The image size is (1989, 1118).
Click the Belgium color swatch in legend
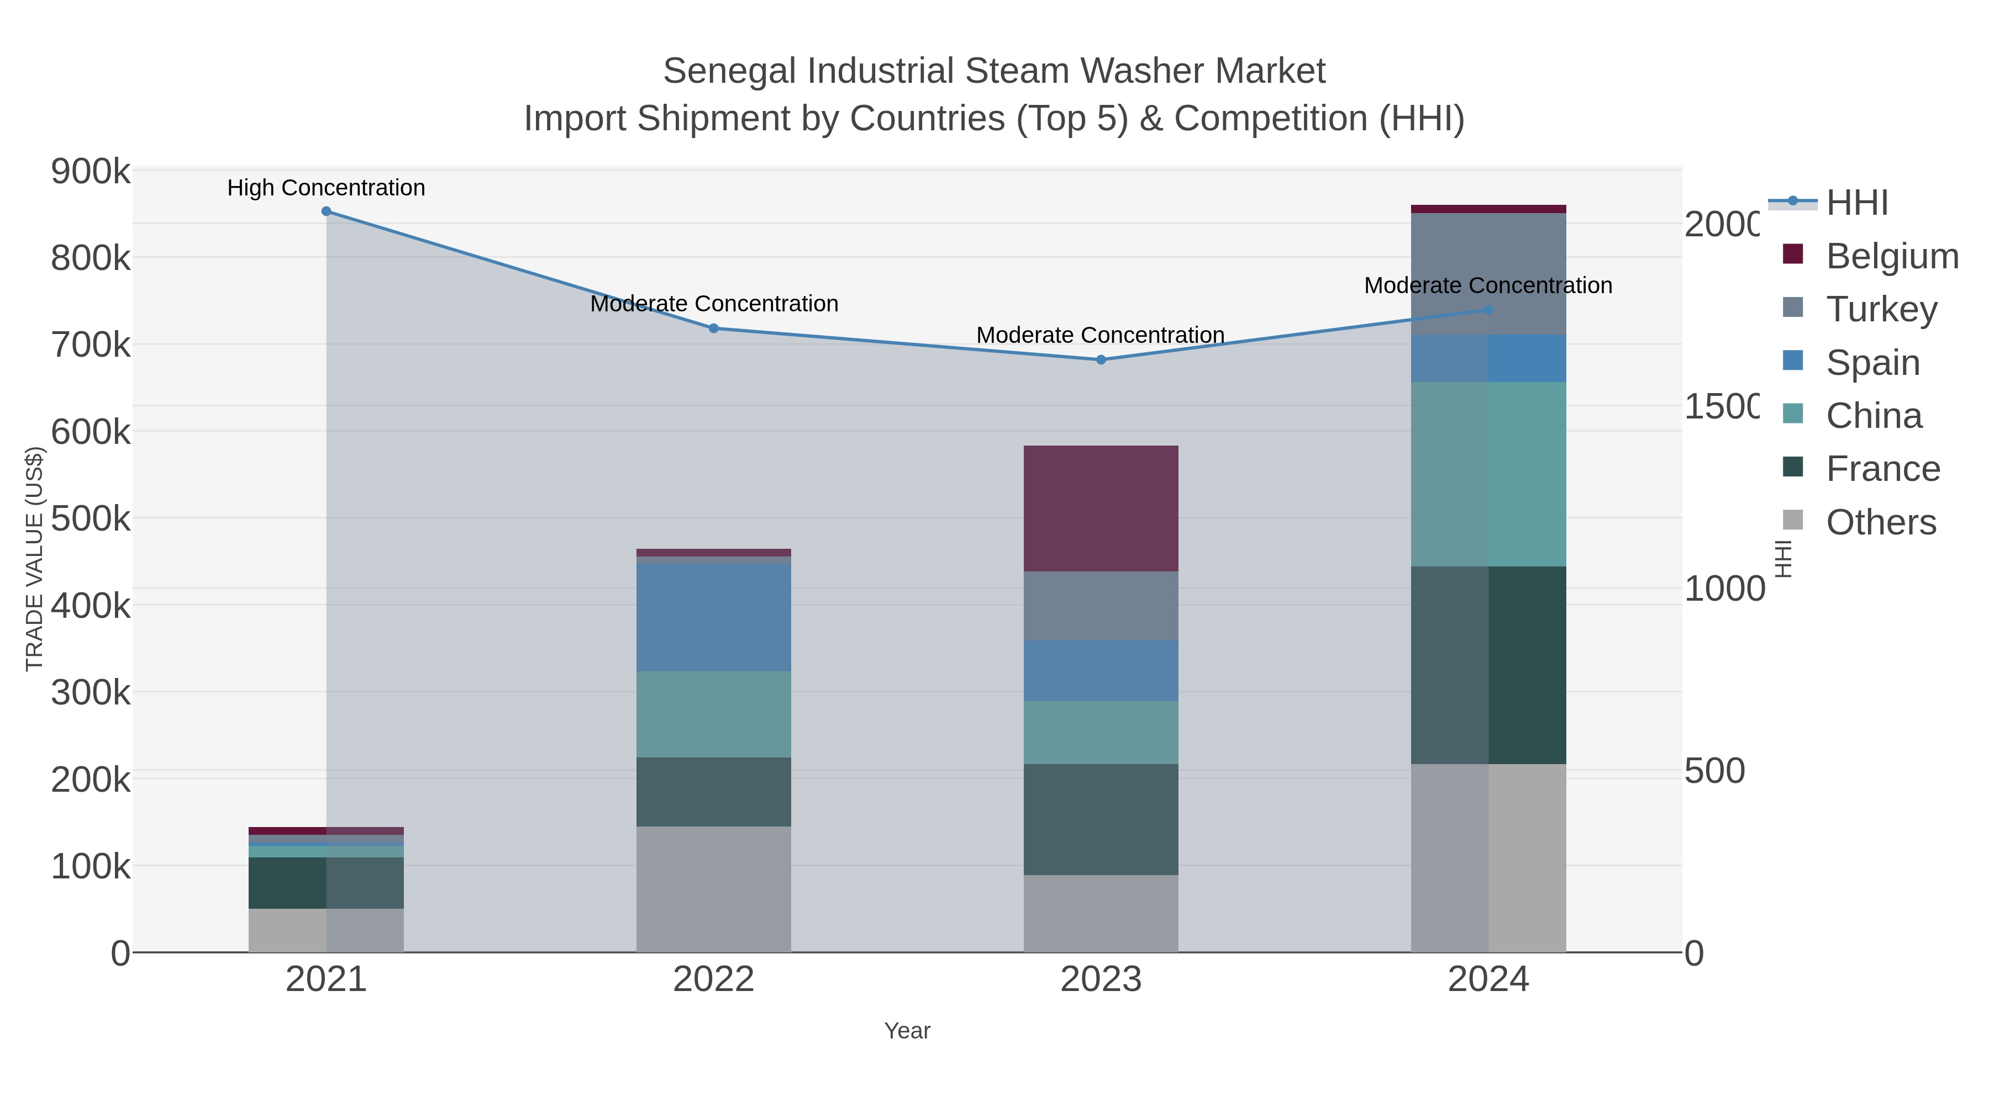(x=1793, y=254)
